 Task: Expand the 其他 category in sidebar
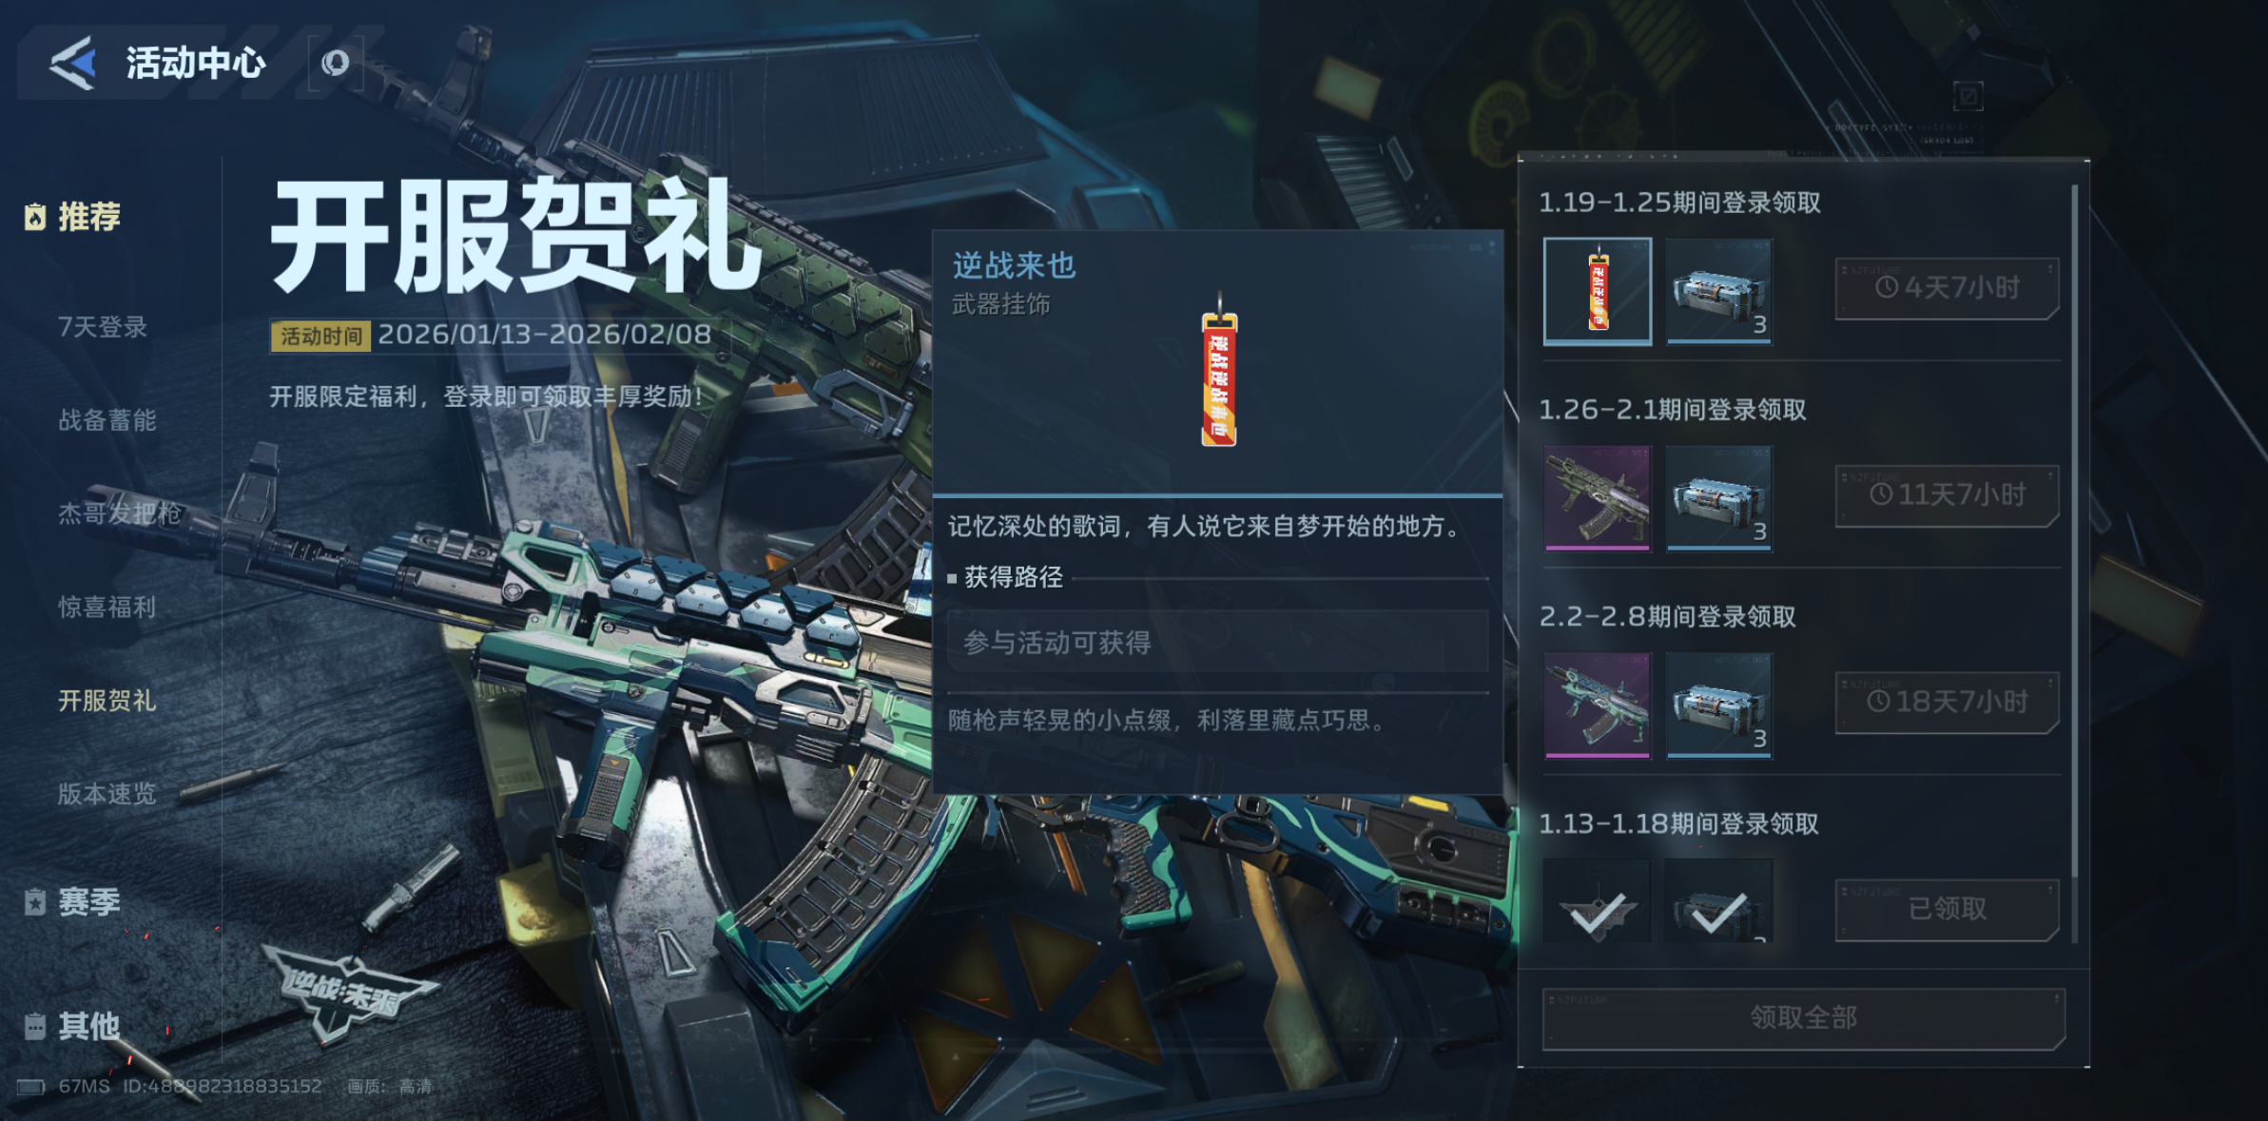73,1026
